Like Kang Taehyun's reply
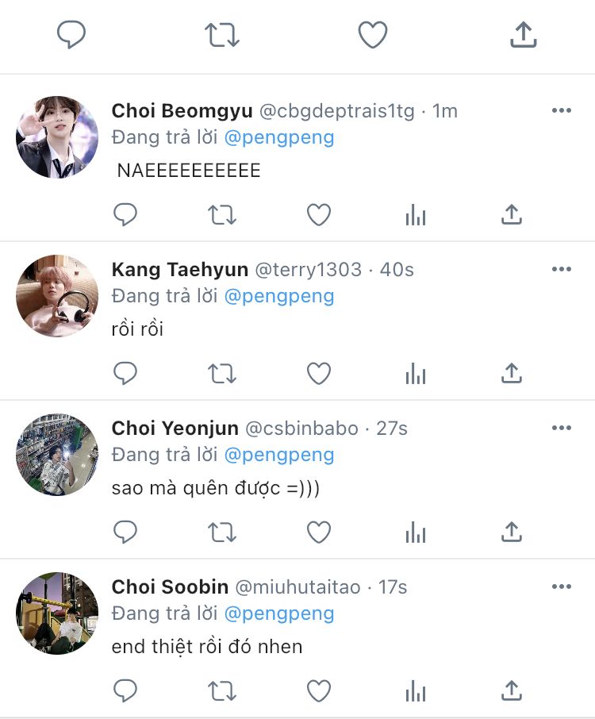The image size is (595, 719). tap(319, 373)
